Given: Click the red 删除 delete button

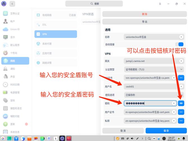Looking at the screenshot, I should click(144, 14).
